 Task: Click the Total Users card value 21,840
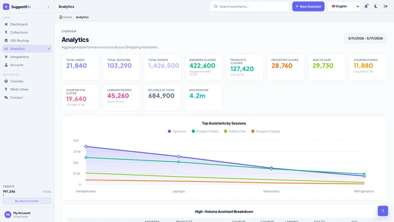76,66
